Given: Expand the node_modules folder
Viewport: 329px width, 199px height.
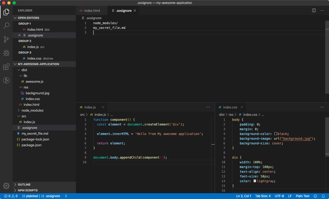Looking at the screenshot, I should click(x=32, y=110).
